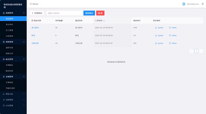Click the 9.99 price cell

click(135, 28)
